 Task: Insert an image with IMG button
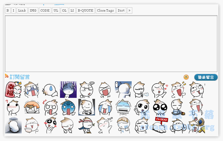(33, 11)
